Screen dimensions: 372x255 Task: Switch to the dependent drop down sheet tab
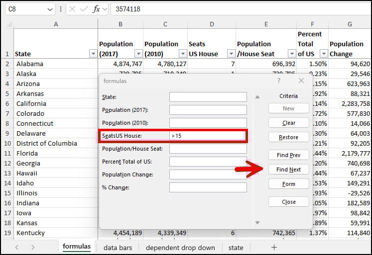coord(180,248)
